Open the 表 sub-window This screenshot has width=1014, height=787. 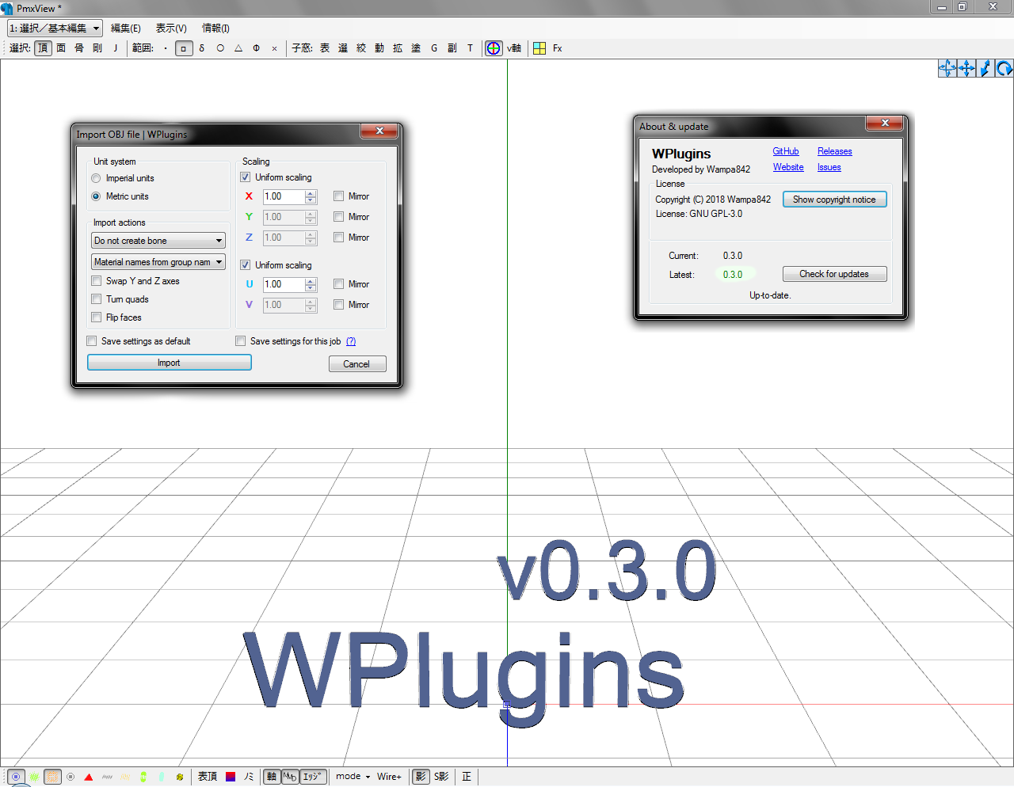pos(325,48)
